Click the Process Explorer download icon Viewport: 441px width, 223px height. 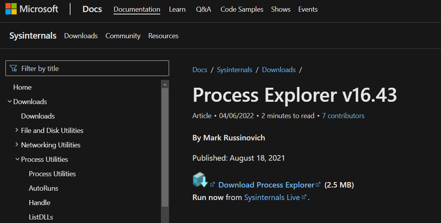click(x=200, y=180)
